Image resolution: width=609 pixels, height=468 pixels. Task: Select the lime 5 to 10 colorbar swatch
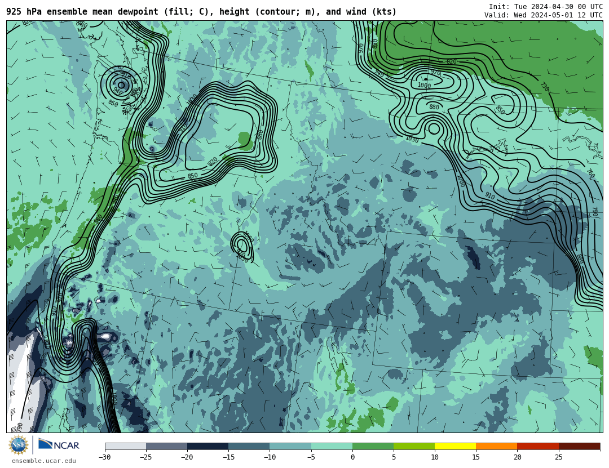pyautogui.click(x=414, y=446)
